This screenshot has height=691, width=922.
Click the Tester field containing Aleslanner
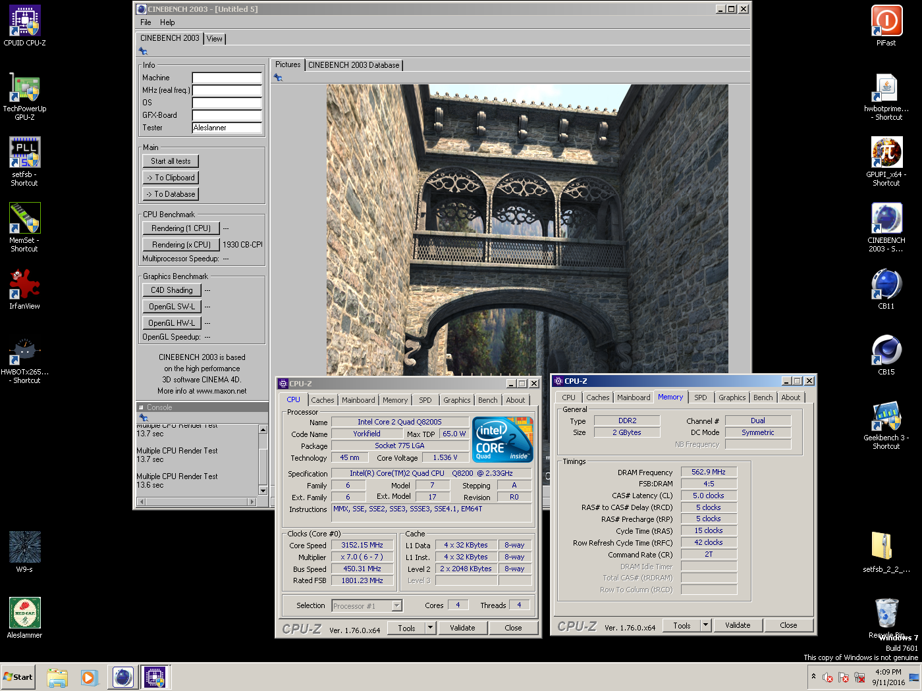(227, 128)
